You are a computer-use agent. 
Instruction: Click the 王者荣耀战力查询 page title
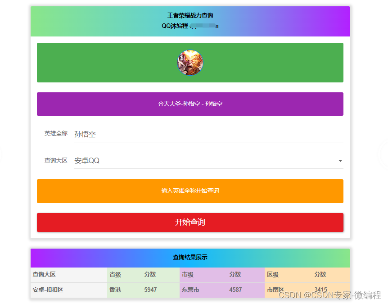[x=190, y=15]
